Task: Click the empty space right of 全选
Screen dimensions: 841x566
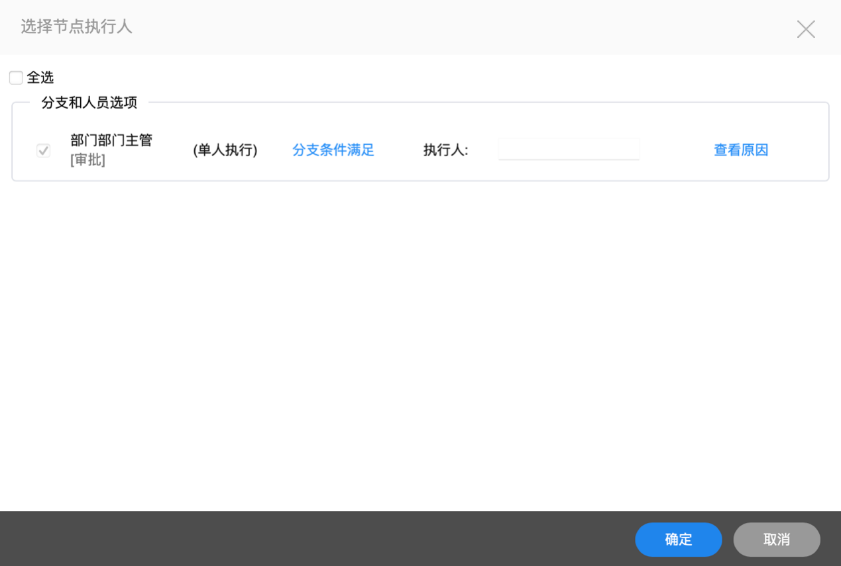Action: 398,78
